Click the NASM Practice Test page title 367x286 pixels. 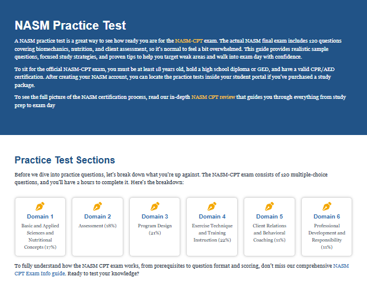click(70, 25)
